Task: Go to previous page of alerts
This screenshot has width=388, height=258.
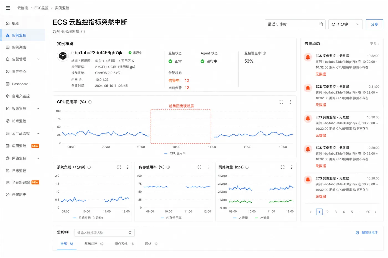Action: point(310,212)
